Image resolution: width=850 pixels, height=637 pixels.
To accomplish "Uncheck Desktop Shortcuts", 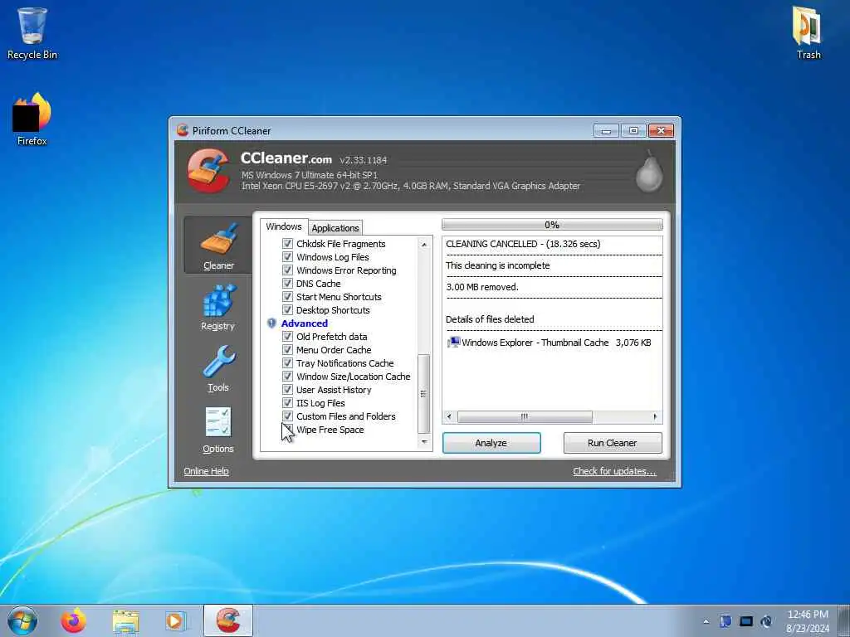I will pos(287,310).
